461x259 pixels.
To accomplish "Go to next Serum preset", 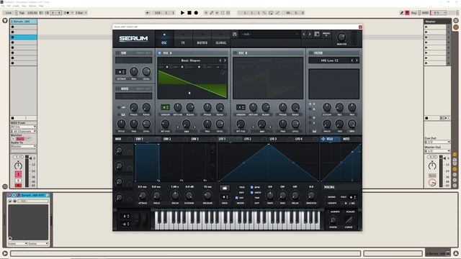I will (x=310, y=34).
